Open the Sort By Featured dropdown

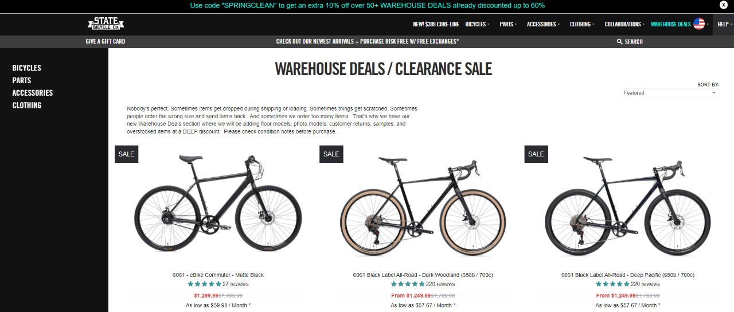click(670, 93)
